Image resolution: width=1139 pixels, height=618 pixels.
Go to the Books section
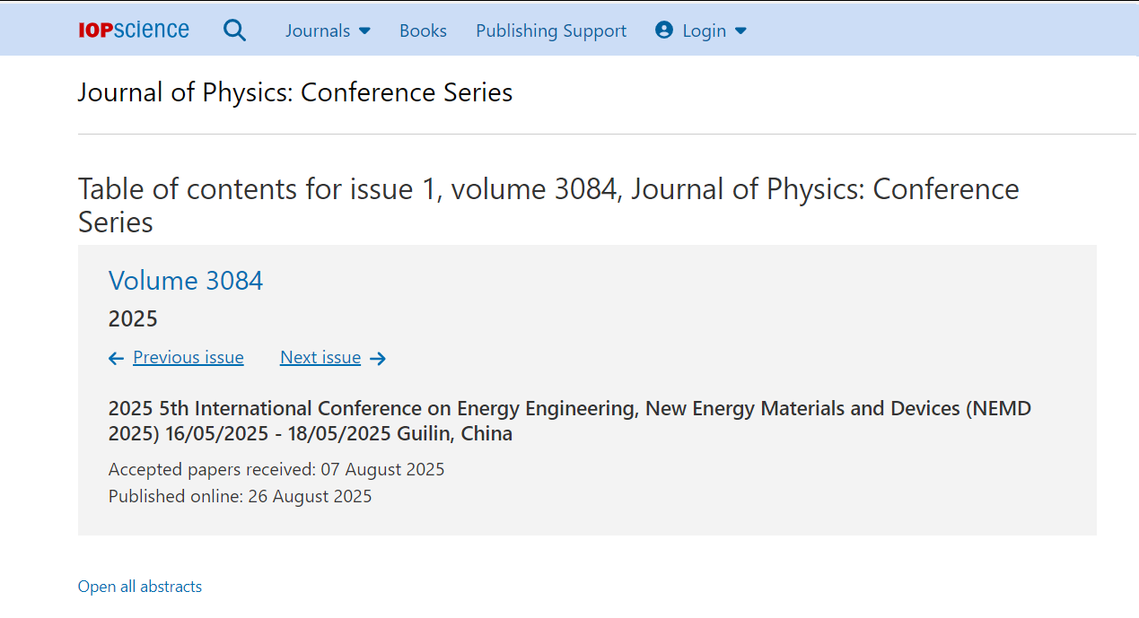pyautogui.click(x=423, y=30)
